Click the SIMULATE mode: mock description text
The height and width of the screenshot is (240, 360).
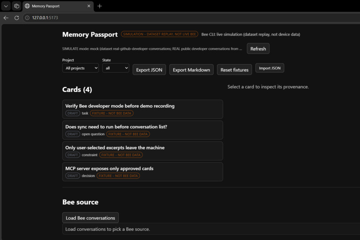[152, 49]
